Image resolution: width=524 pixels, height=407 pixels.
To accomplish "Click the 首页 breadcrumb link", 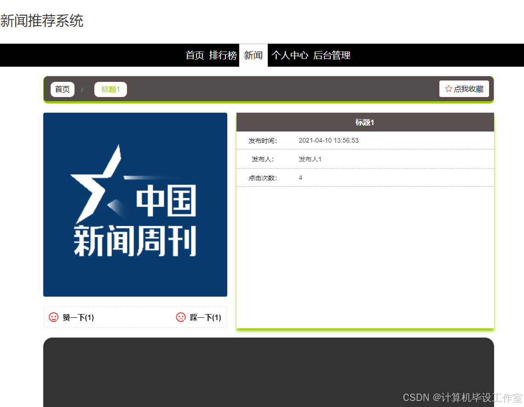I will (62, 89).
